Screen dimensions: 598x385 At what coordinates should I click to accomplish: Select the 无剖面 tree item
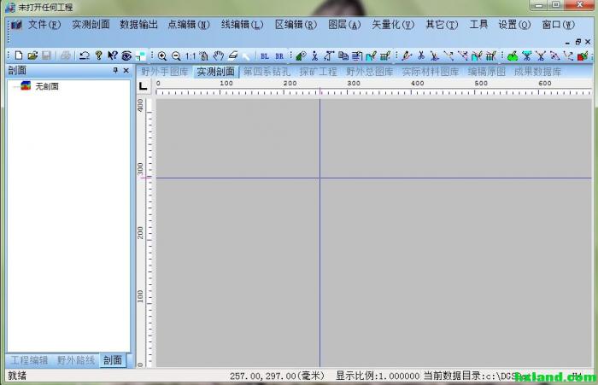[x=47, y=86]
